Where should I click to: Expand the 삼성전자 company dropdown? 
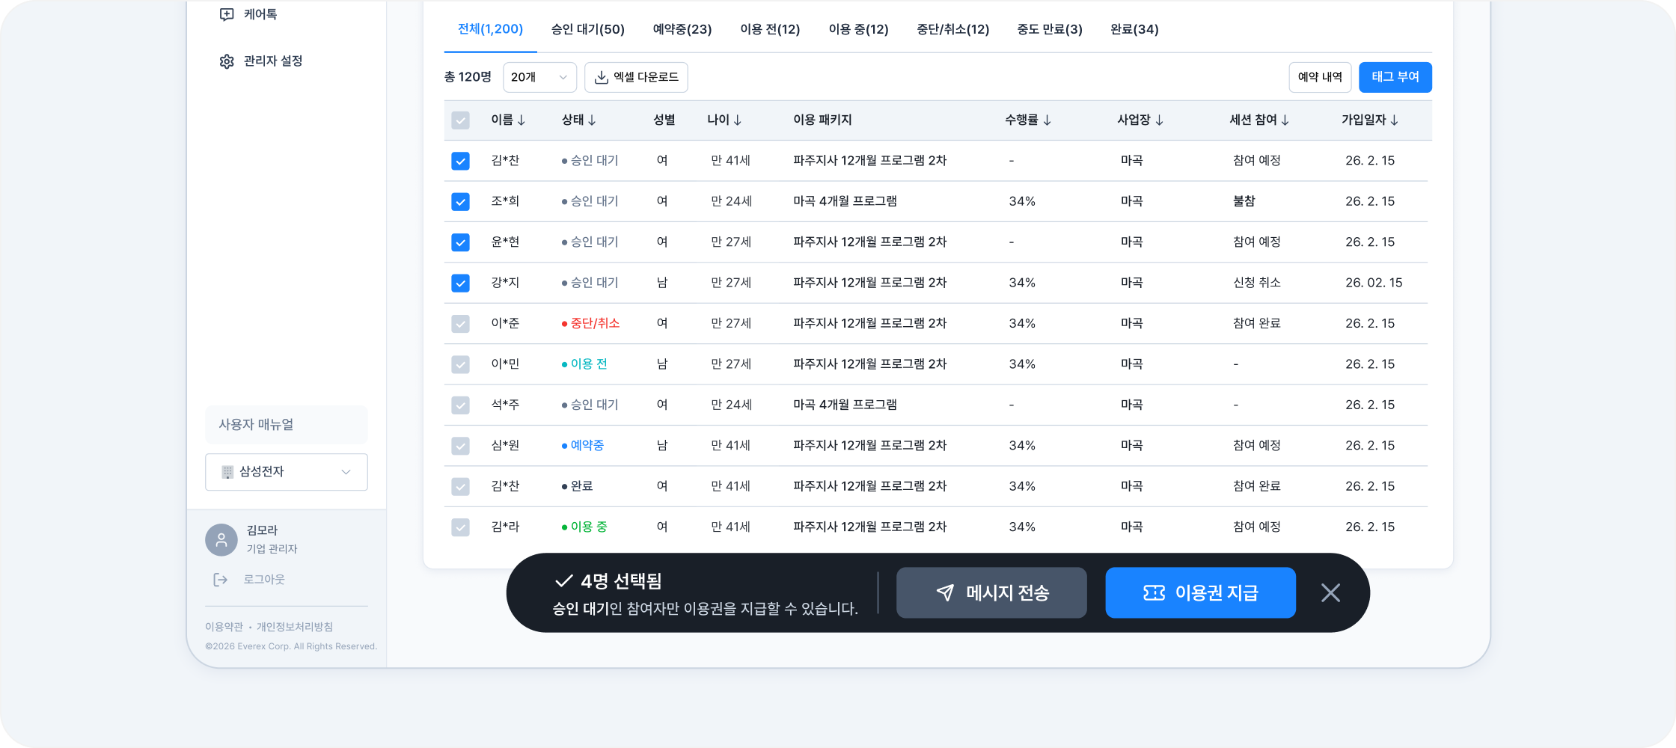(x=287, y=472)
